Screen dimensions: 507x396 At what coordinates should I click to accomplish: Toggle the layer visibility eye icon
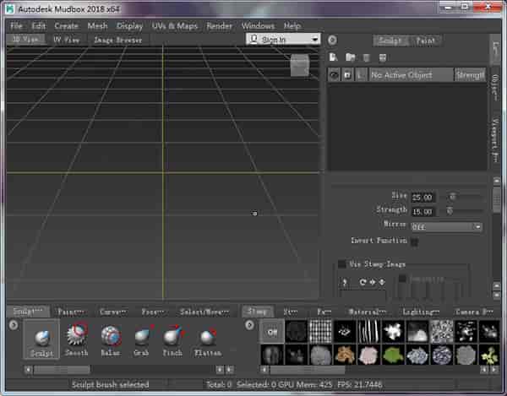(x=335, y=75)
